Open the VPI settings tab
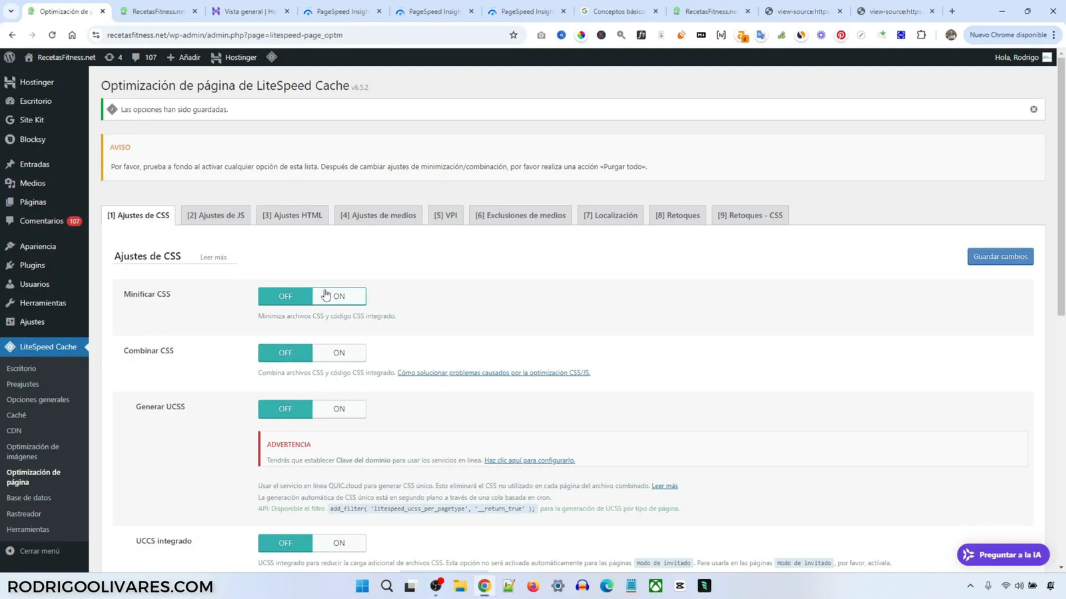Image resolution: width=1066 pixels, height=599 pixels. pos(445,214)
